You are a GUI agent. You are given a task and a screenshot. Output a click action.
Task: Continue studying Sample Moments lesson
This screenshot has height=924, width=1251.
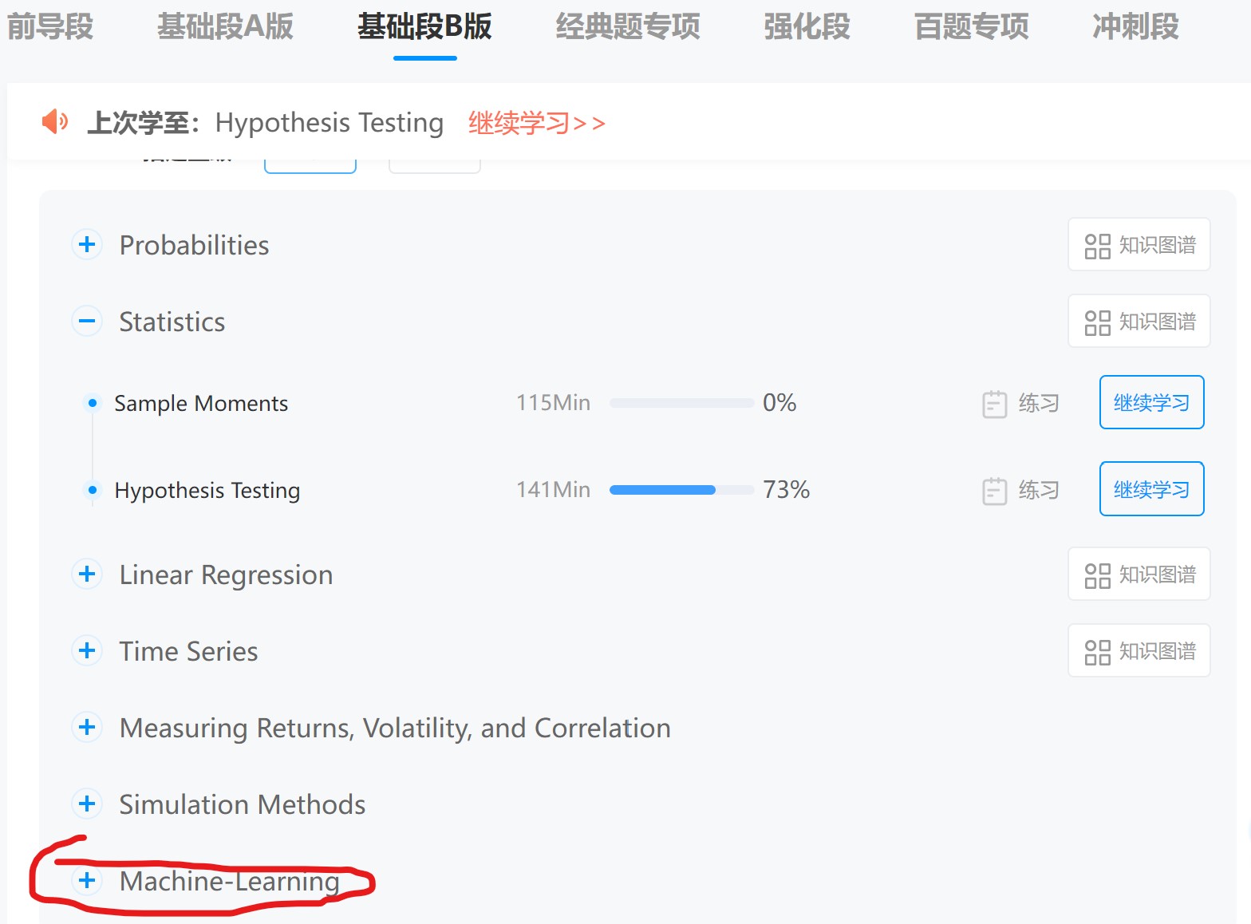[1151, 402]
